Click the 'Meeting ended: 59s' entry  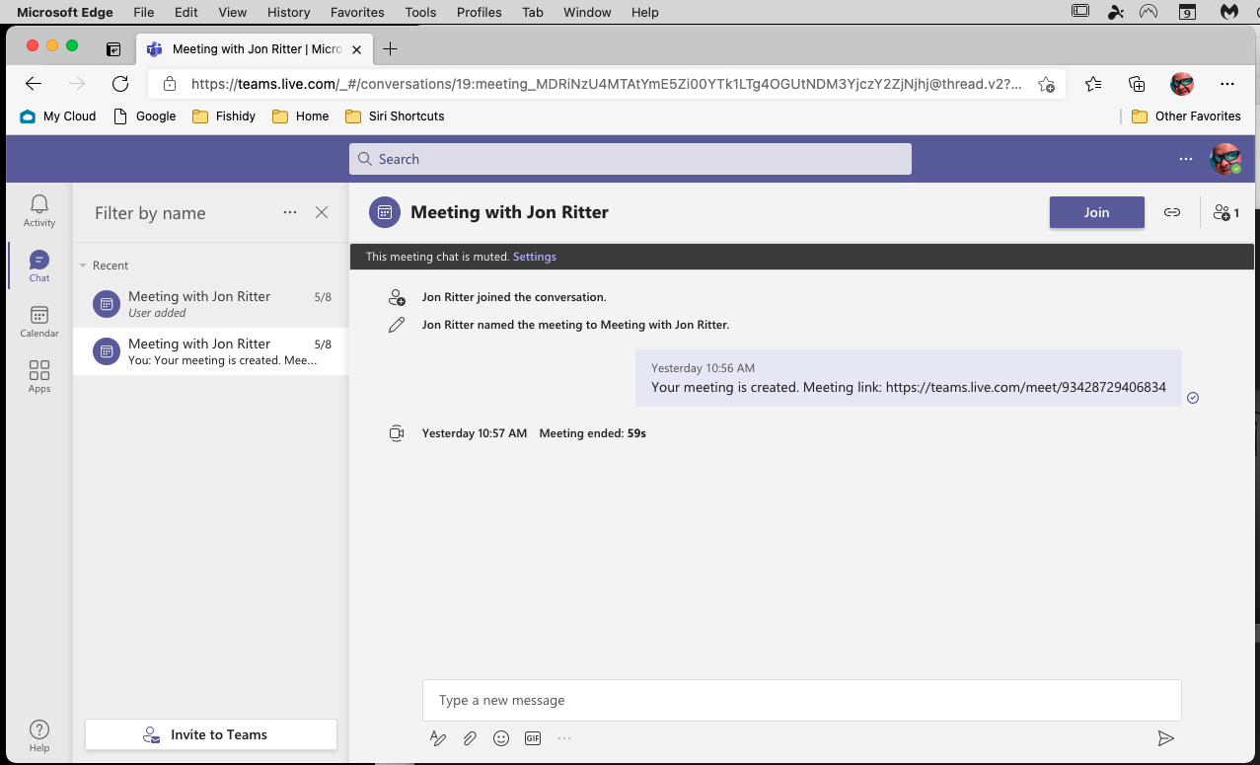click(592, 433)
